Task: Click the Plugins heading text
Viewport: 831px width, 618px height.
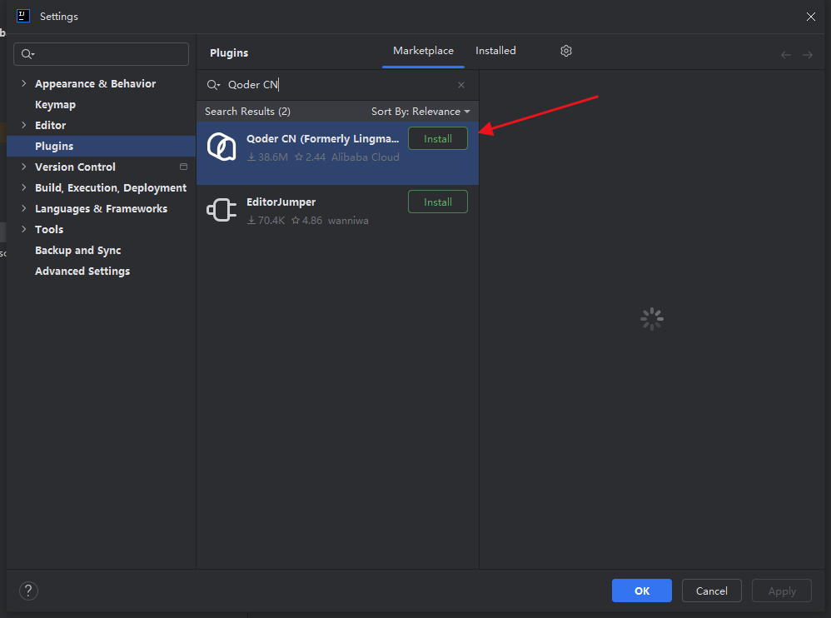Action: pos(229,53)
